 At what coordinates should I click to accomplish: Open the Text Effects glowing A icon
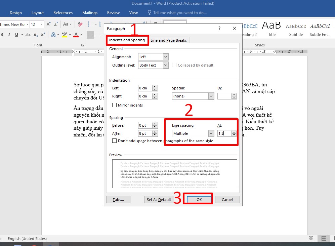coord(53,35)
